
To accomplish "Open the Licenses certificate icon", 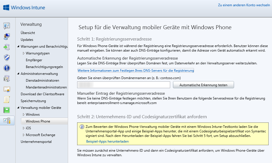I will click(x=7, y=89).
